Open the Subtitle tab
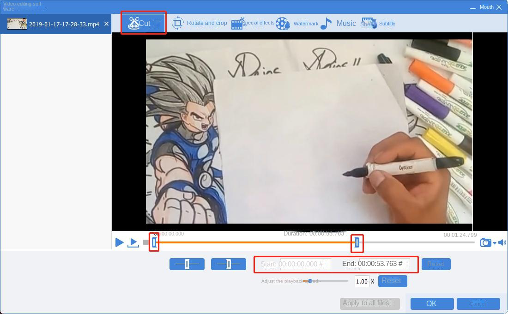The width and height of the screenshot is (508, 314). click(378, 24)
